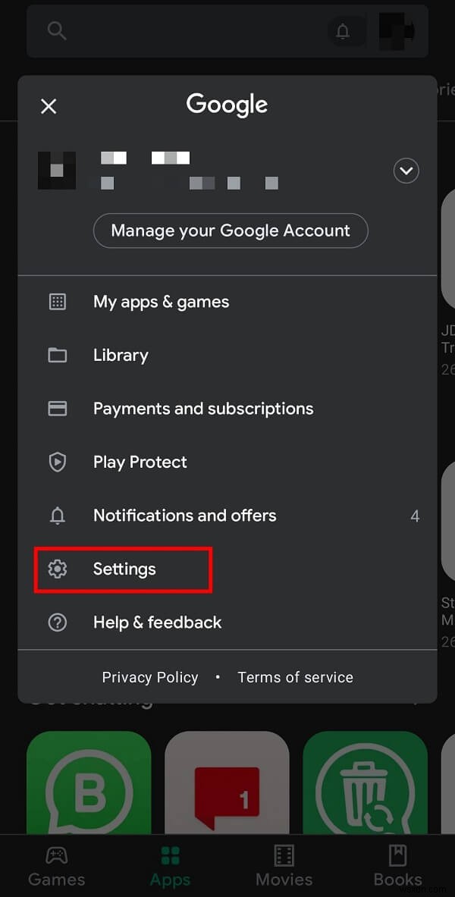View Notifications and offers
455x897 pixels.
click(x=184, y=516)
